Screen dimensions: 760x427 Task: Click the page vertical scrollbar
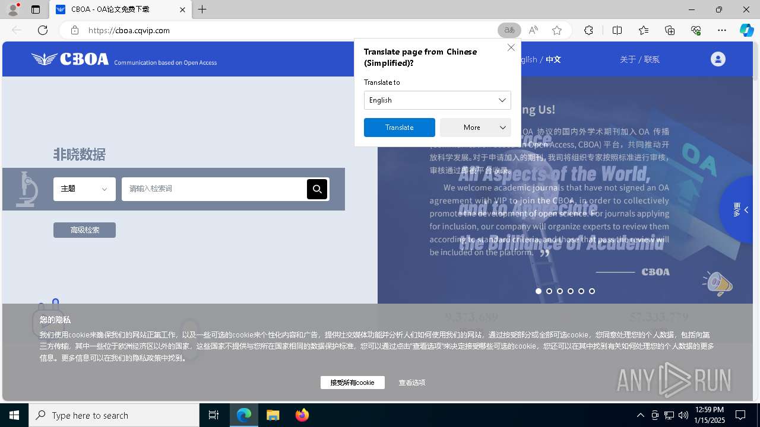click(756, 221)
